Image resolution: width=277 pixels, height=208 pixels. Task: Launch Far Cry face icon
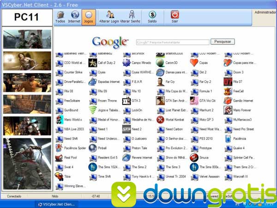[160, 82]
